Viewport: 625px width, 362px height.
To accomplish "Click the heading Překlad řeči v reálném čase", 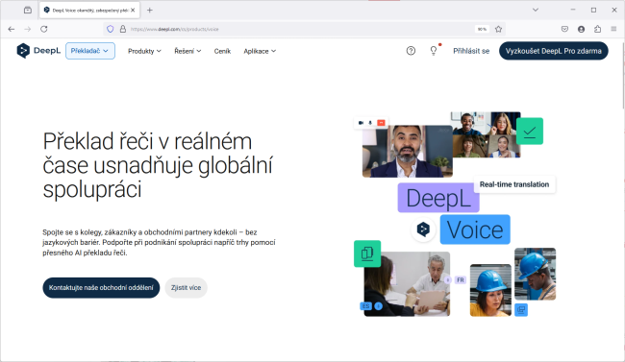I will [159, 165].
